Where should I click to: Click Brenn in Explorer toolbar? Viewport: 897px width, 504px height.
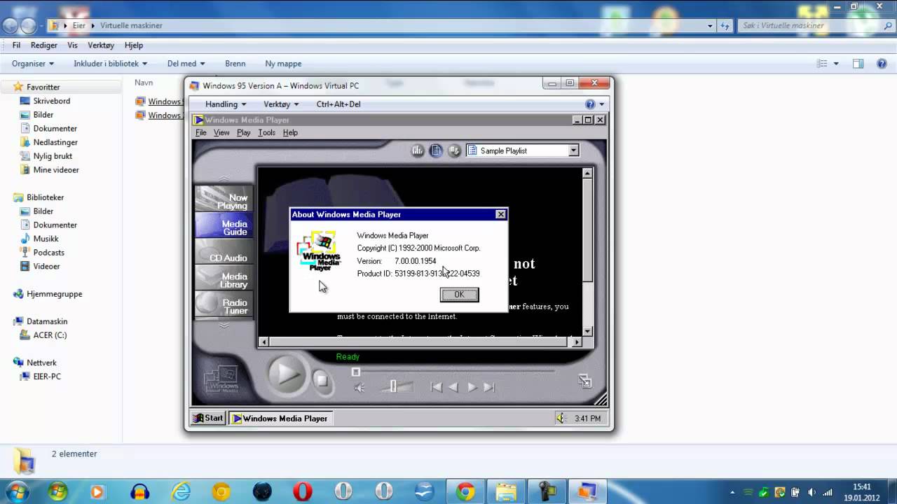[x=235, y=64]
